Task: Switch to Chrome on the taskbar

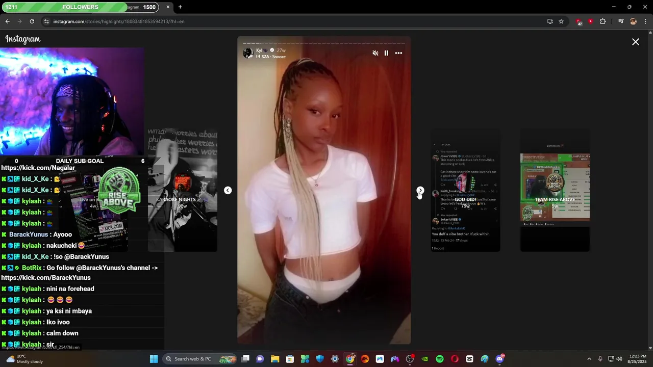Action: pyautogui.click(x=350, y=359)
